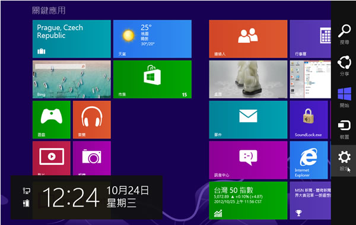Open the Bing tile
The image size is (356, 225).
[72, 80]
